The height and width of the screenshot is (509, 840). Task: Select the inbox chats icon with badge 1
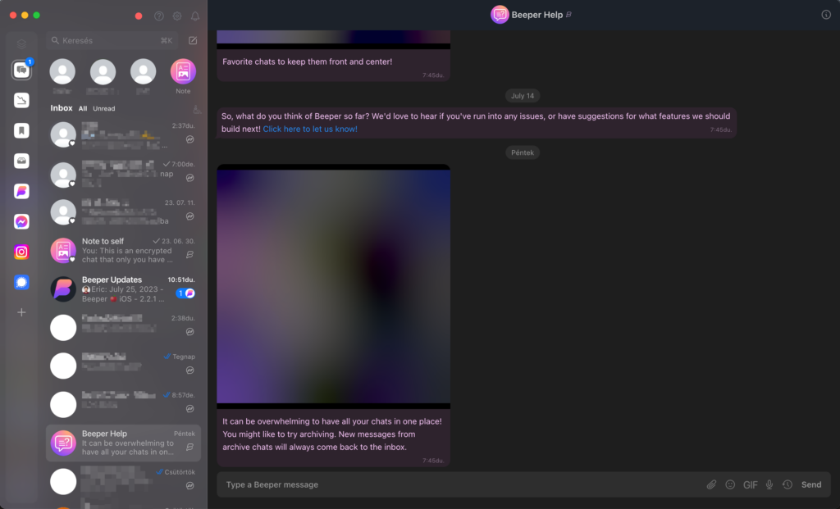coord(21,70)
